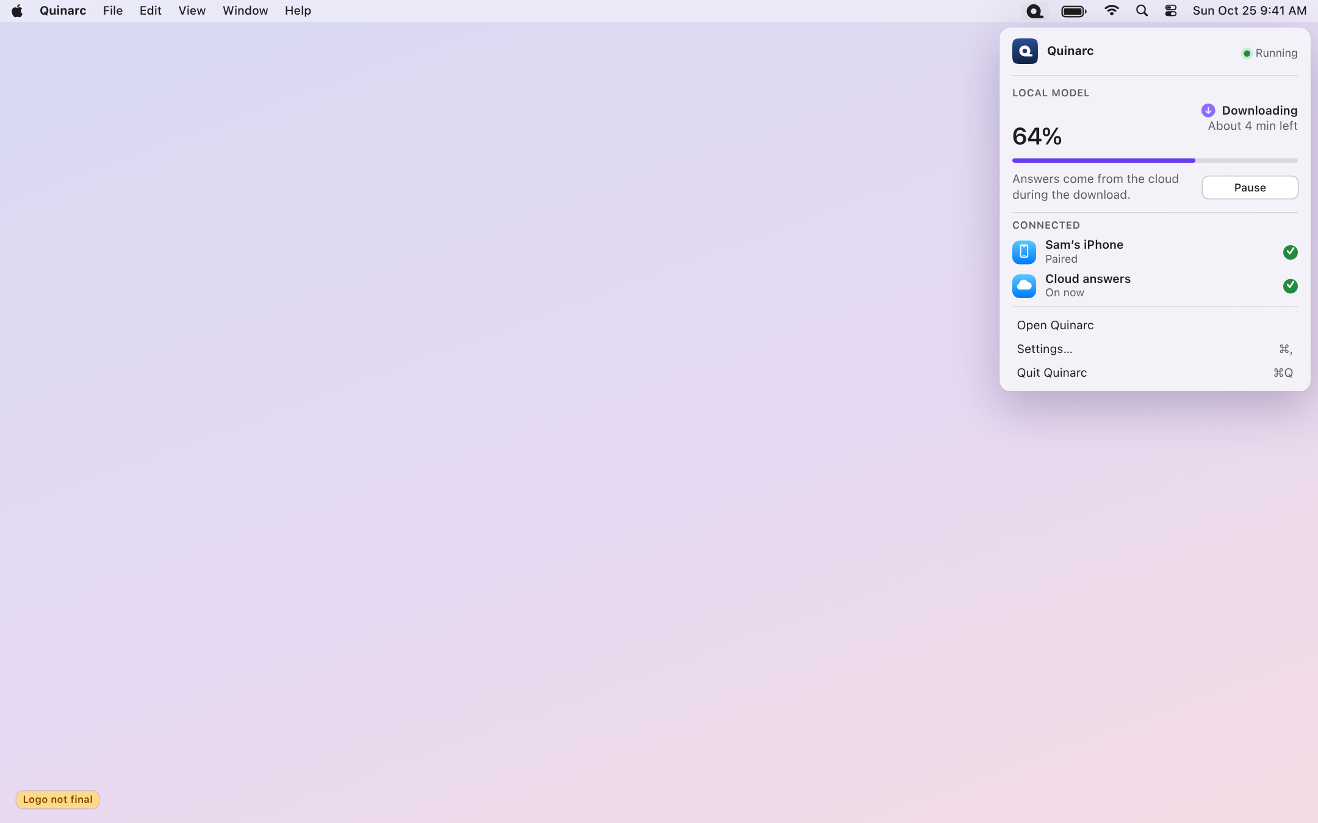Open the Window menu
The width and height of the screenshot is (1318, 823).
245,11
